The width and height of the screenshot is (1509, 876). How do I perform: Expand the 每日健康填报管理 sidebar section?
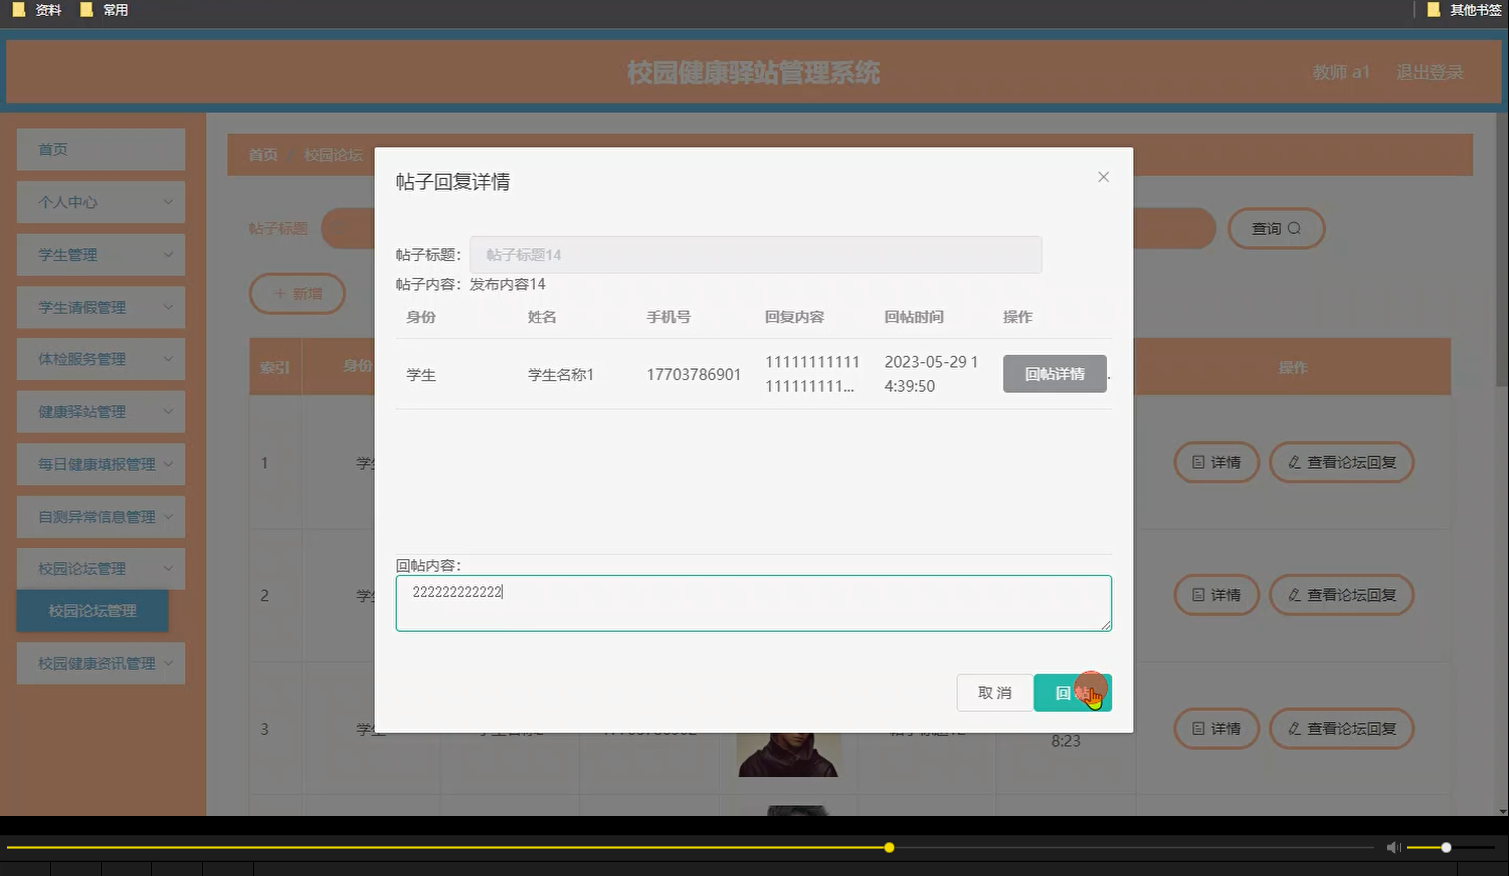(100, 463)
